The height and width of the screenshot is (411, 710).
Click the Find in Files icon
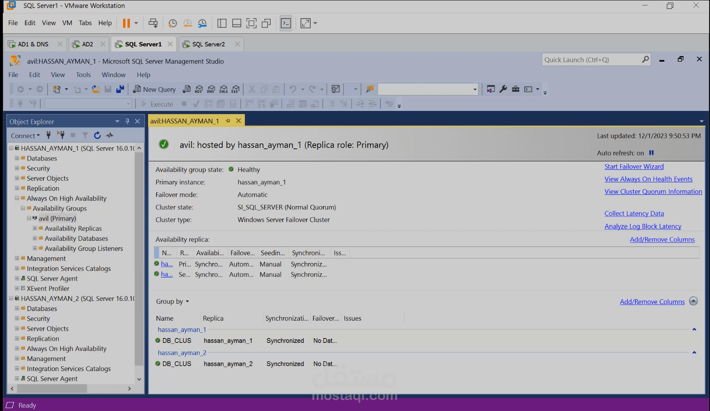click(x=370, y=90)
